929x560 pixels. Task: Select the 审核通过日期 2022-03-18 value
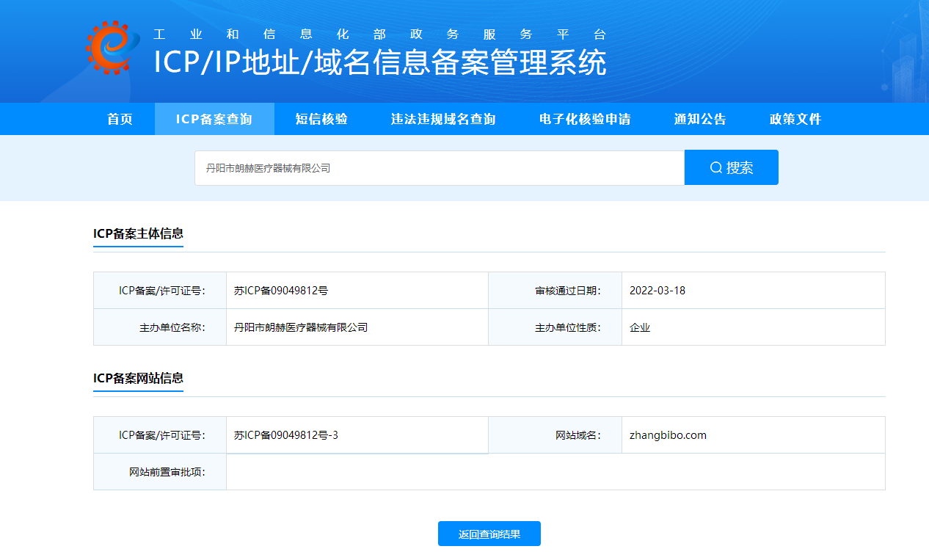657,291
